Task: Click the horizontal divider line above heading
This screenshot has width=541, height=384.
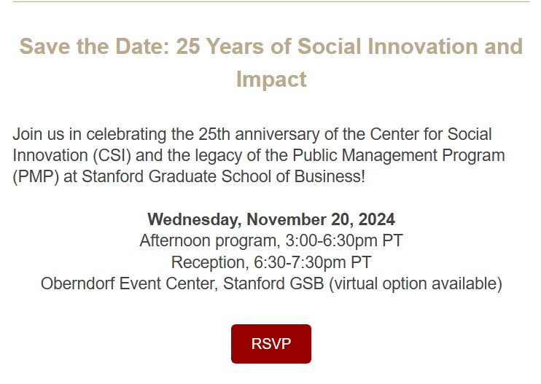Action: point(270,1)
